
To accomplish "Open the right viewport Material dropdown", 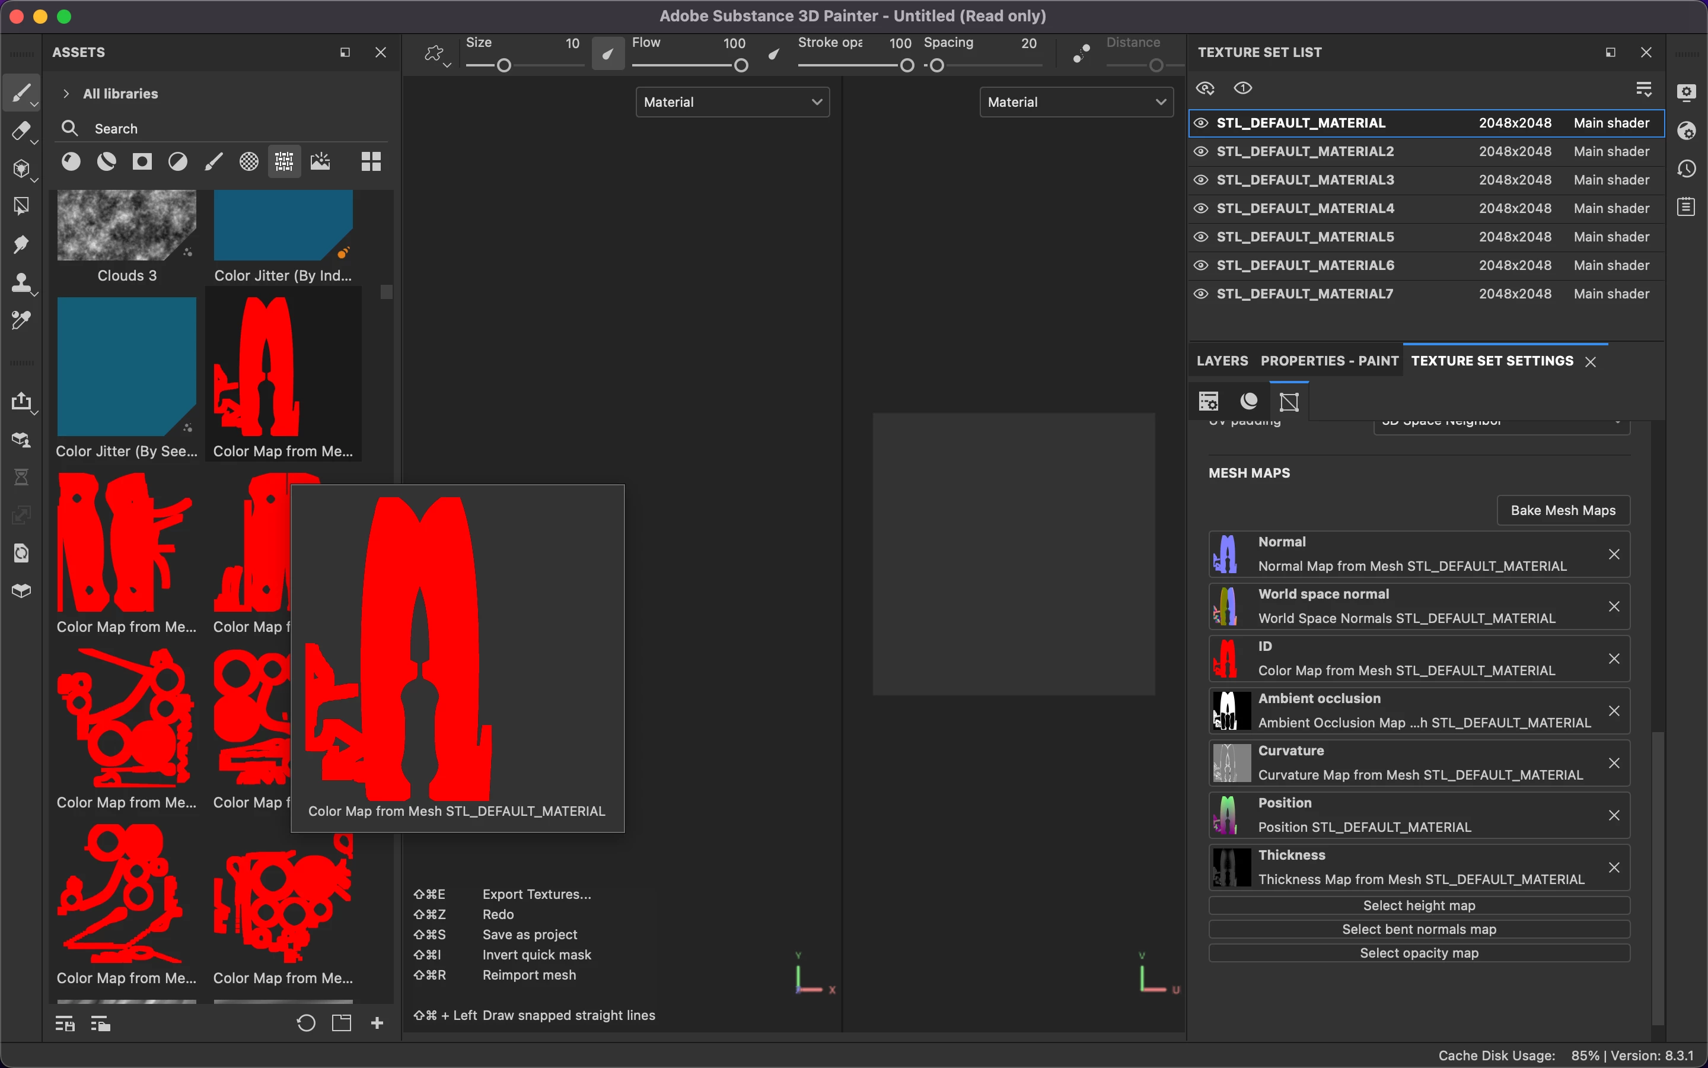I will [x=1076, y=103].
